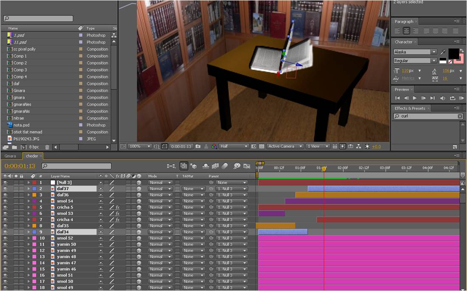Screen dimensions: 467x291
Task: Toggle the transparency grid in viewer
Action: (x=262, y=146)
